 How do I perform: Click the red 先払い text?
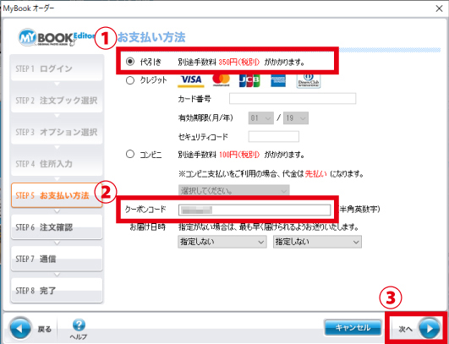tap(315, 174)
